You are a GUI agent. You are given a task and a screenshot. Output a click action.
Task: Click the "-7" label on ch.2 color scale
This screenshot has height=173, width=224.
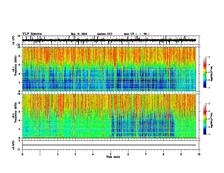(208, 134)
